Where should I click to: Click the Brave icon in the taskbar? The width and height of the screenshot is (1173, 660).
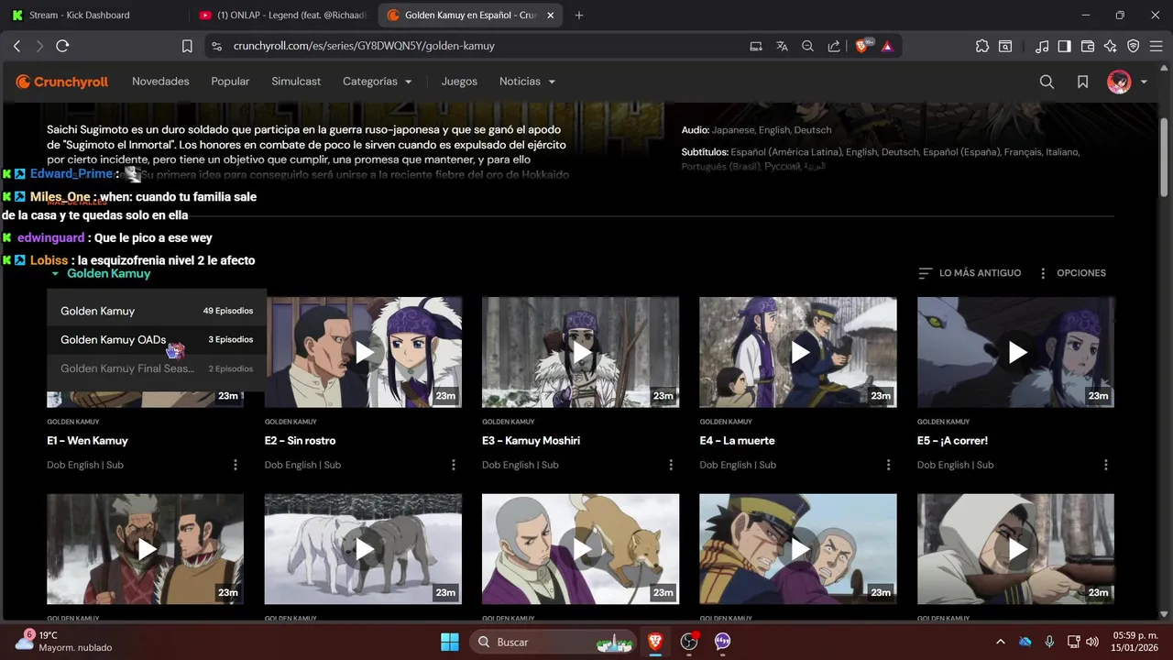[x=655, y=642]
